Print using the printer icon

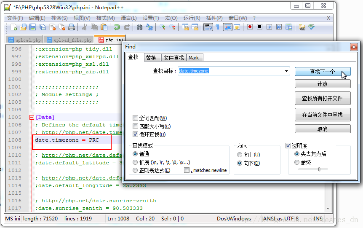[x=72, y=27]
